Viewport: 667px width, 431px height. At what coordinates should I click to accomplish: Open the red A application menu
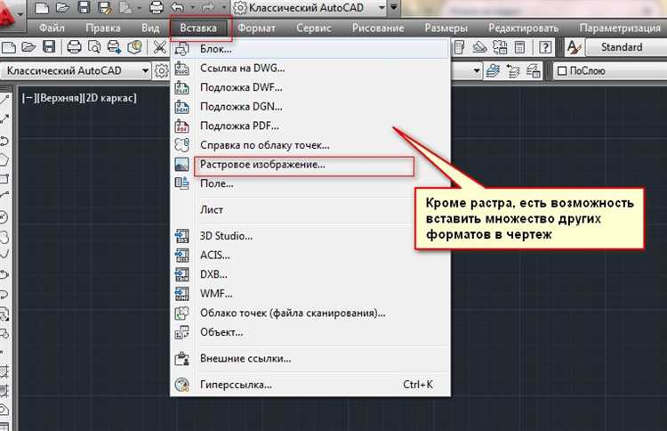coord(10,17)
